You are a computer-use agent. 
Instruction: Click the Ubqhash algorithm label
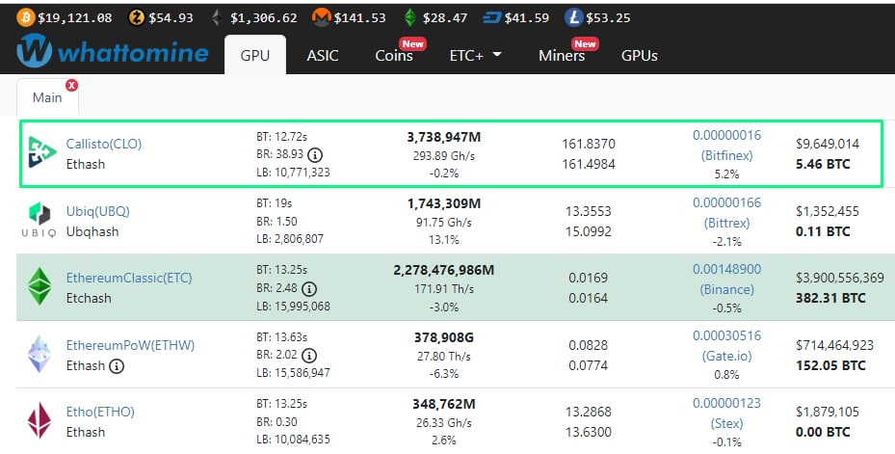(92, 231)
